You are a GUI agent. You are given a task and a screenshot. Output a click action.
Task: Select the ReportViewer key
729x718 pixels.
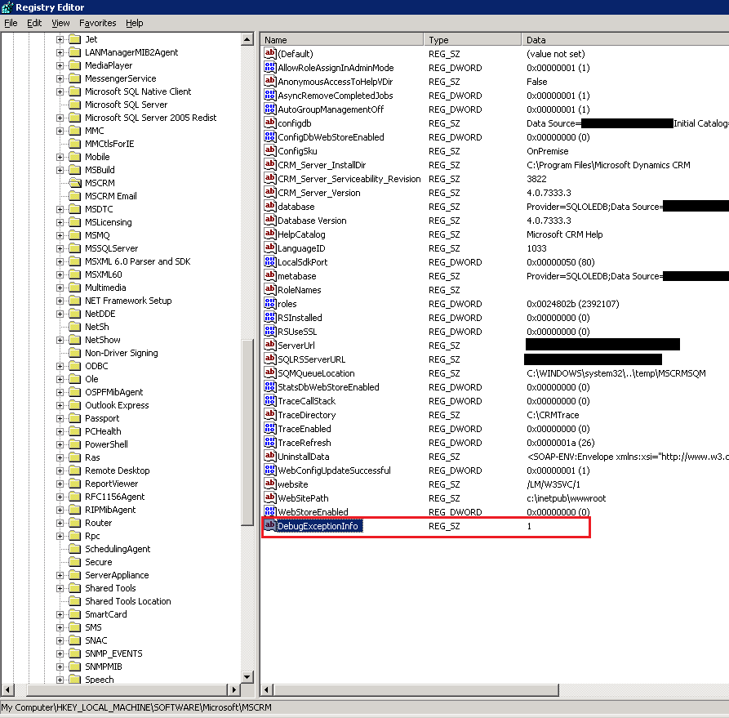[x=112, y=484]
